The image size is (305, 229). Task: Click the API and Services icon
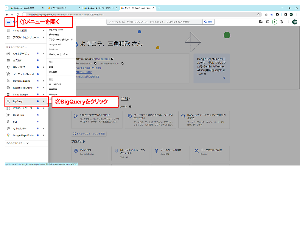pos(8,54)
